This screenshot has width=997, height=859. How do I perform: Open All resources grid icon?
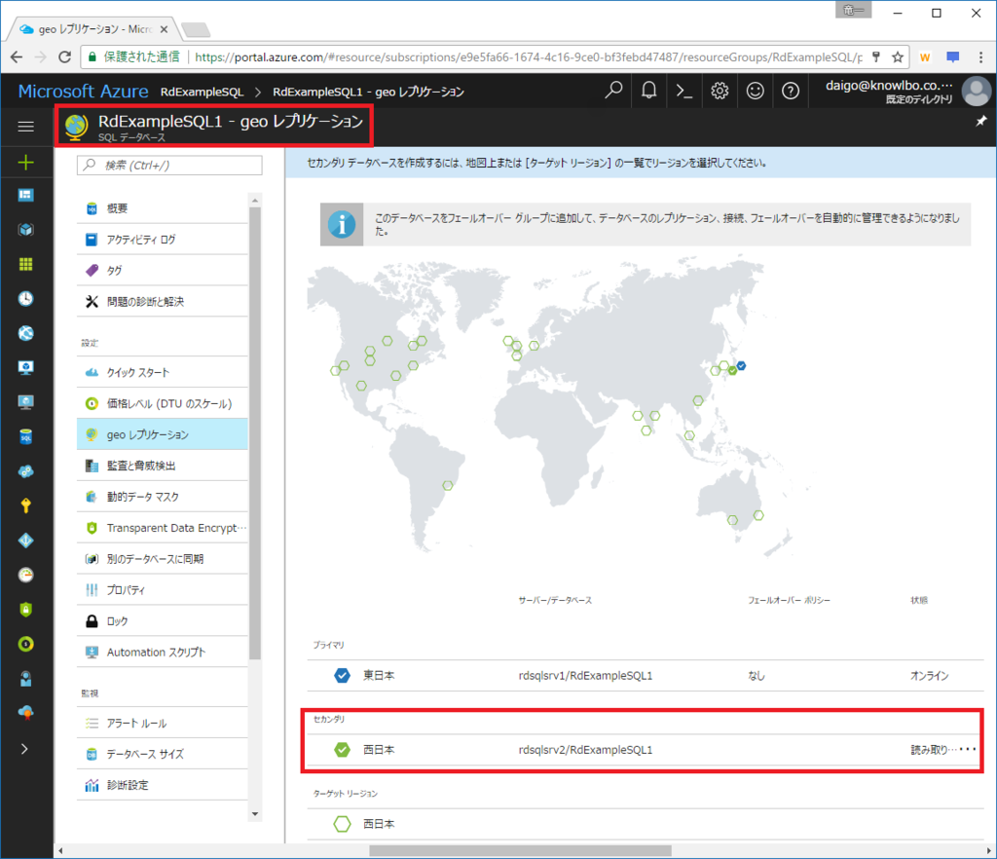(x=26, y=264)
